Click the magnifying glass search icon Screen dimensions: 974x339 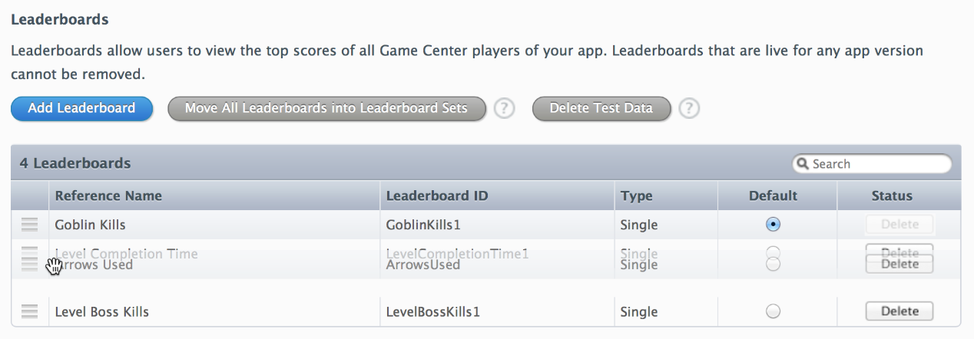(803, 164)
